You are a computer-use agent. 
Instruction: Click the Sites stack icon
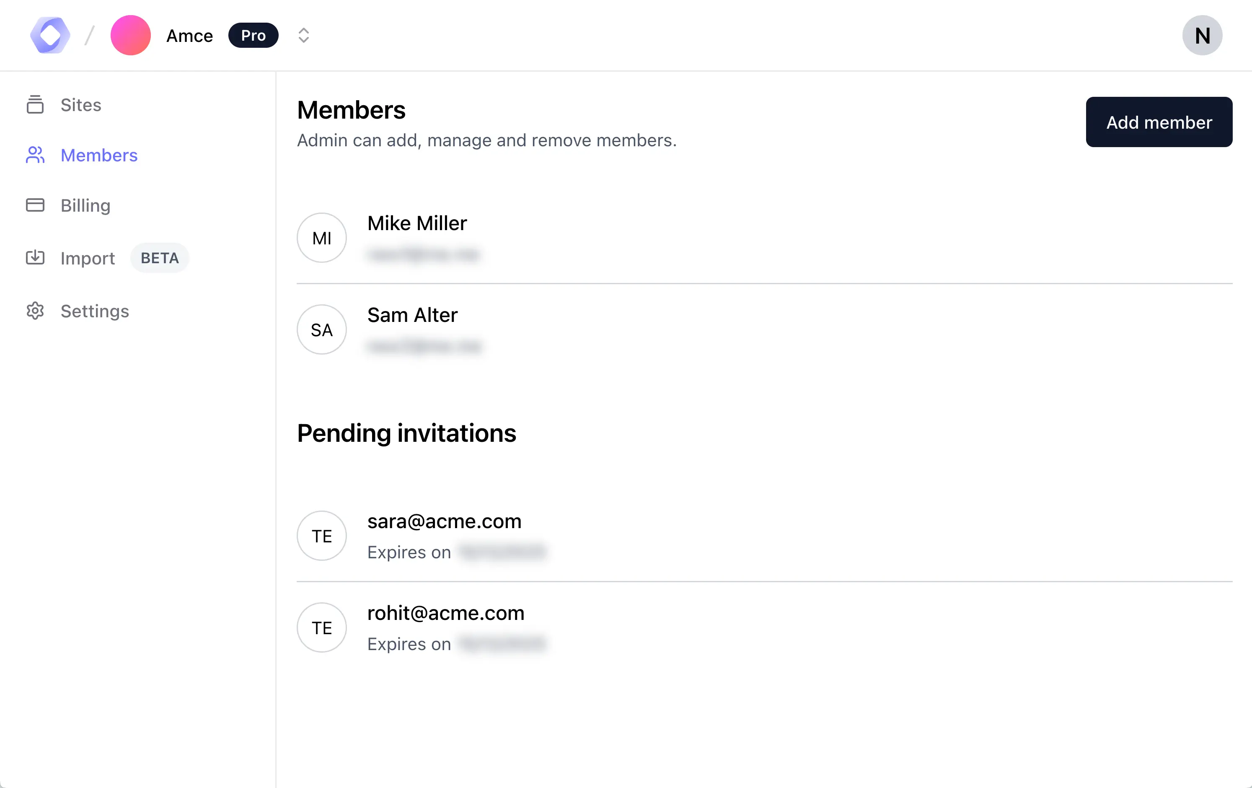coord(35,104)
